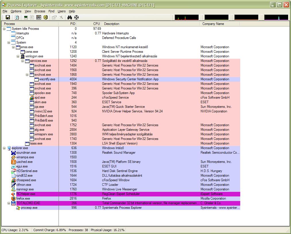Click 'CPU Usage: 2.31%' in status bar

tap(15, 230)
